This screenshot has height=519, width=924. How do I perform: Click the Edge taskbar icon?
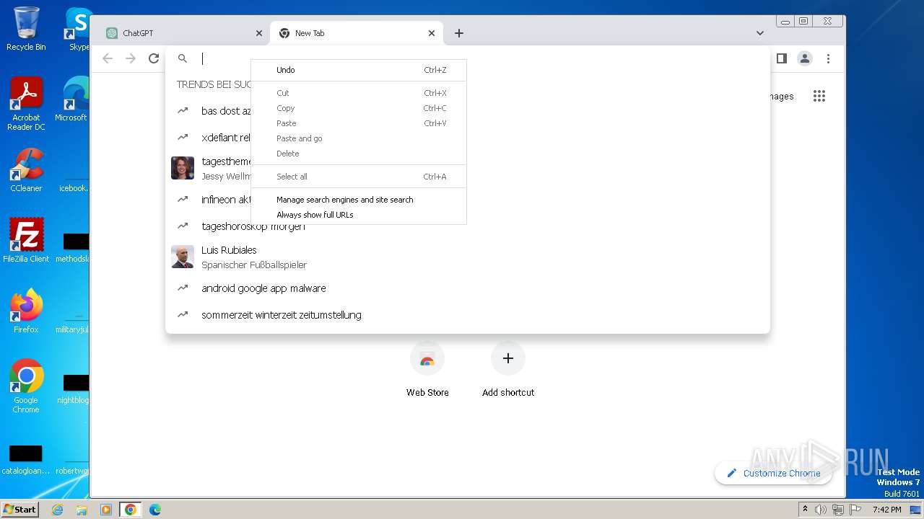(x=154, y=510)
